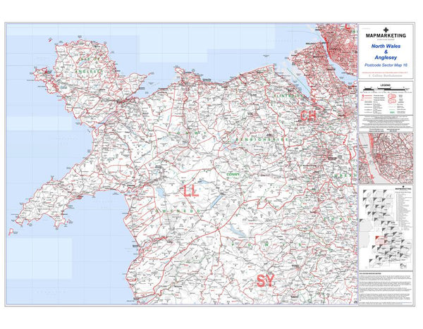Click the large red CH postcode area label
Screen dimensions: 423x329
308,116
